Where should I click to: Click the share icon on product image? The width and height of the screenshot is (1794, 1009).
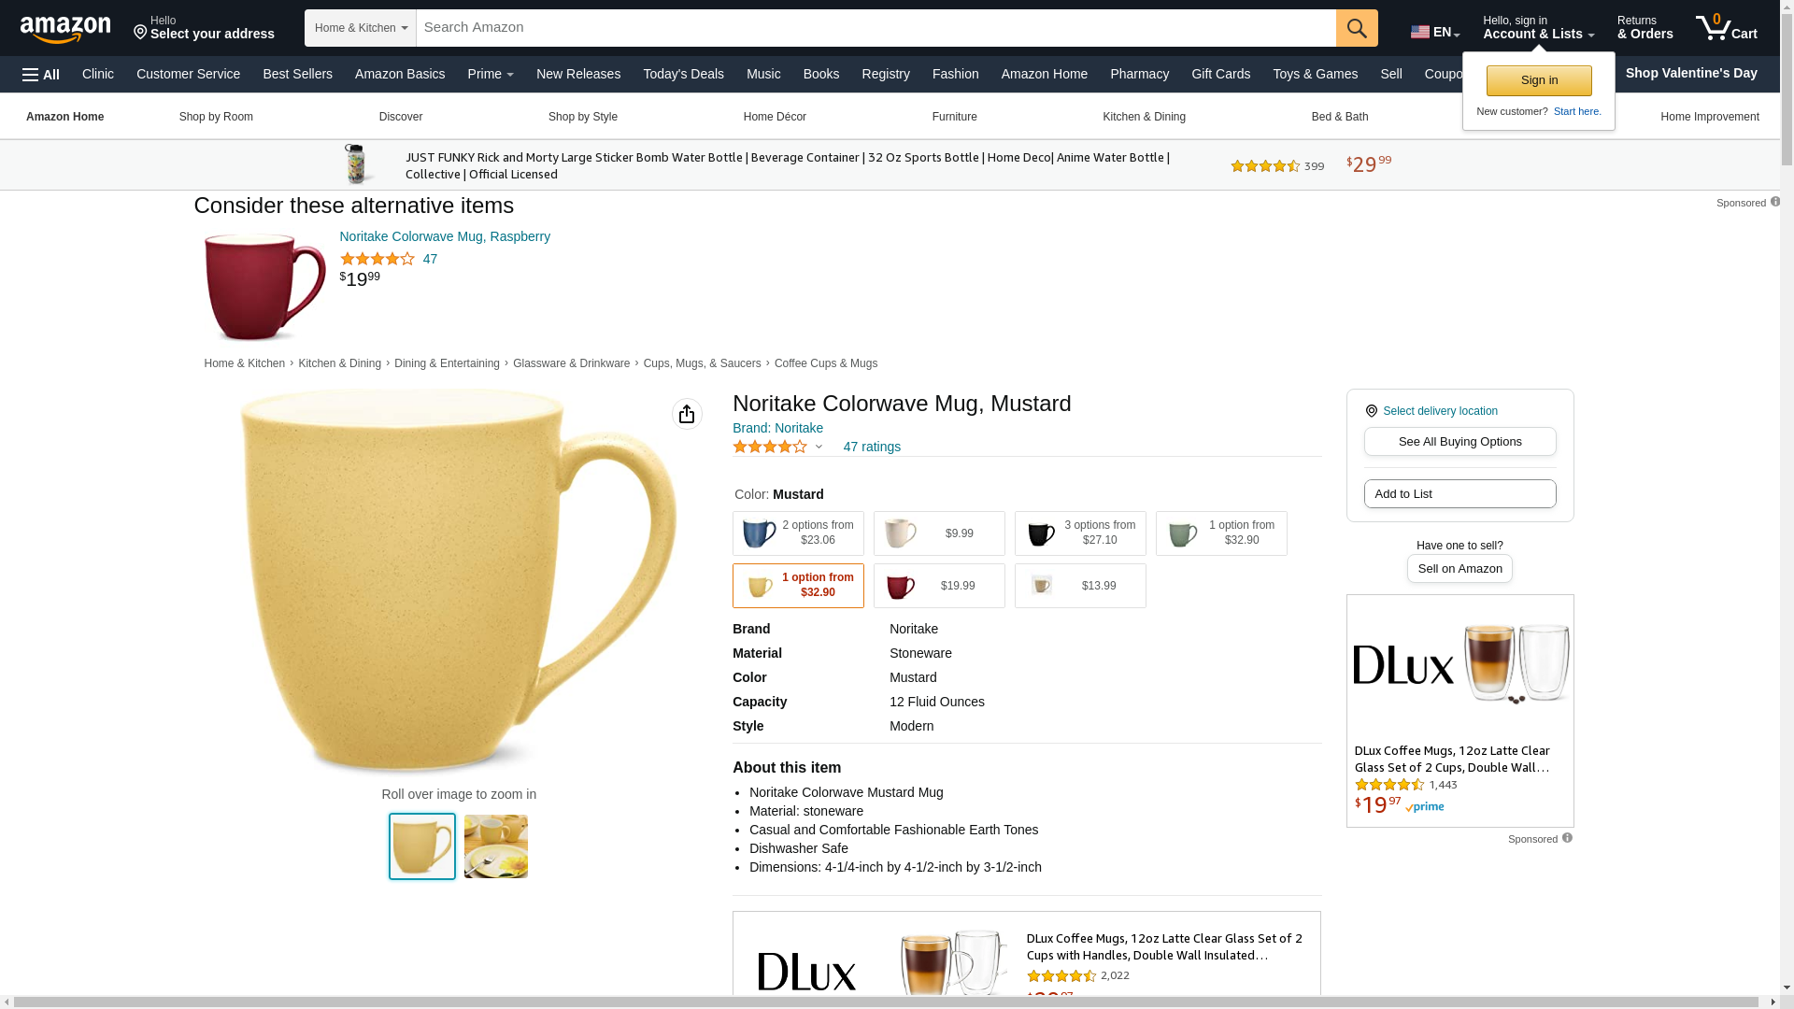[687, 414]
